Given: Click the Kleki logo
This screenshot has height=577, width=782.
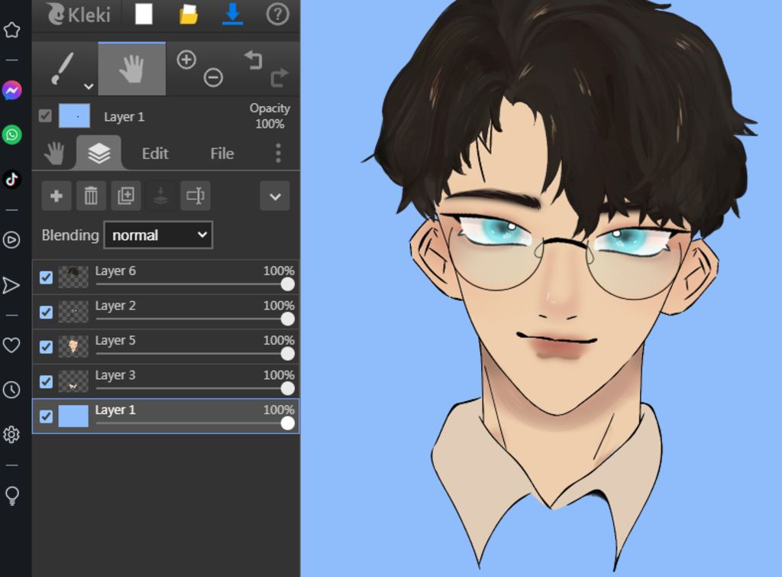Looking at the screenshot, I should pyautogui.click(x=79, y=14).
